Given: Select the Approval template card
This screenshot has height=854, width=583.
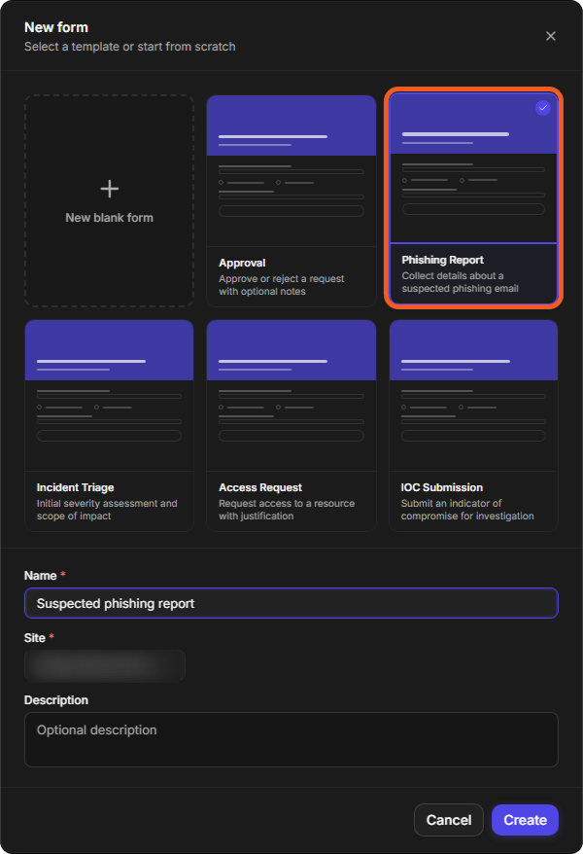Looking at the screenshot, I should pyautogui.click(x=291, y=200).
